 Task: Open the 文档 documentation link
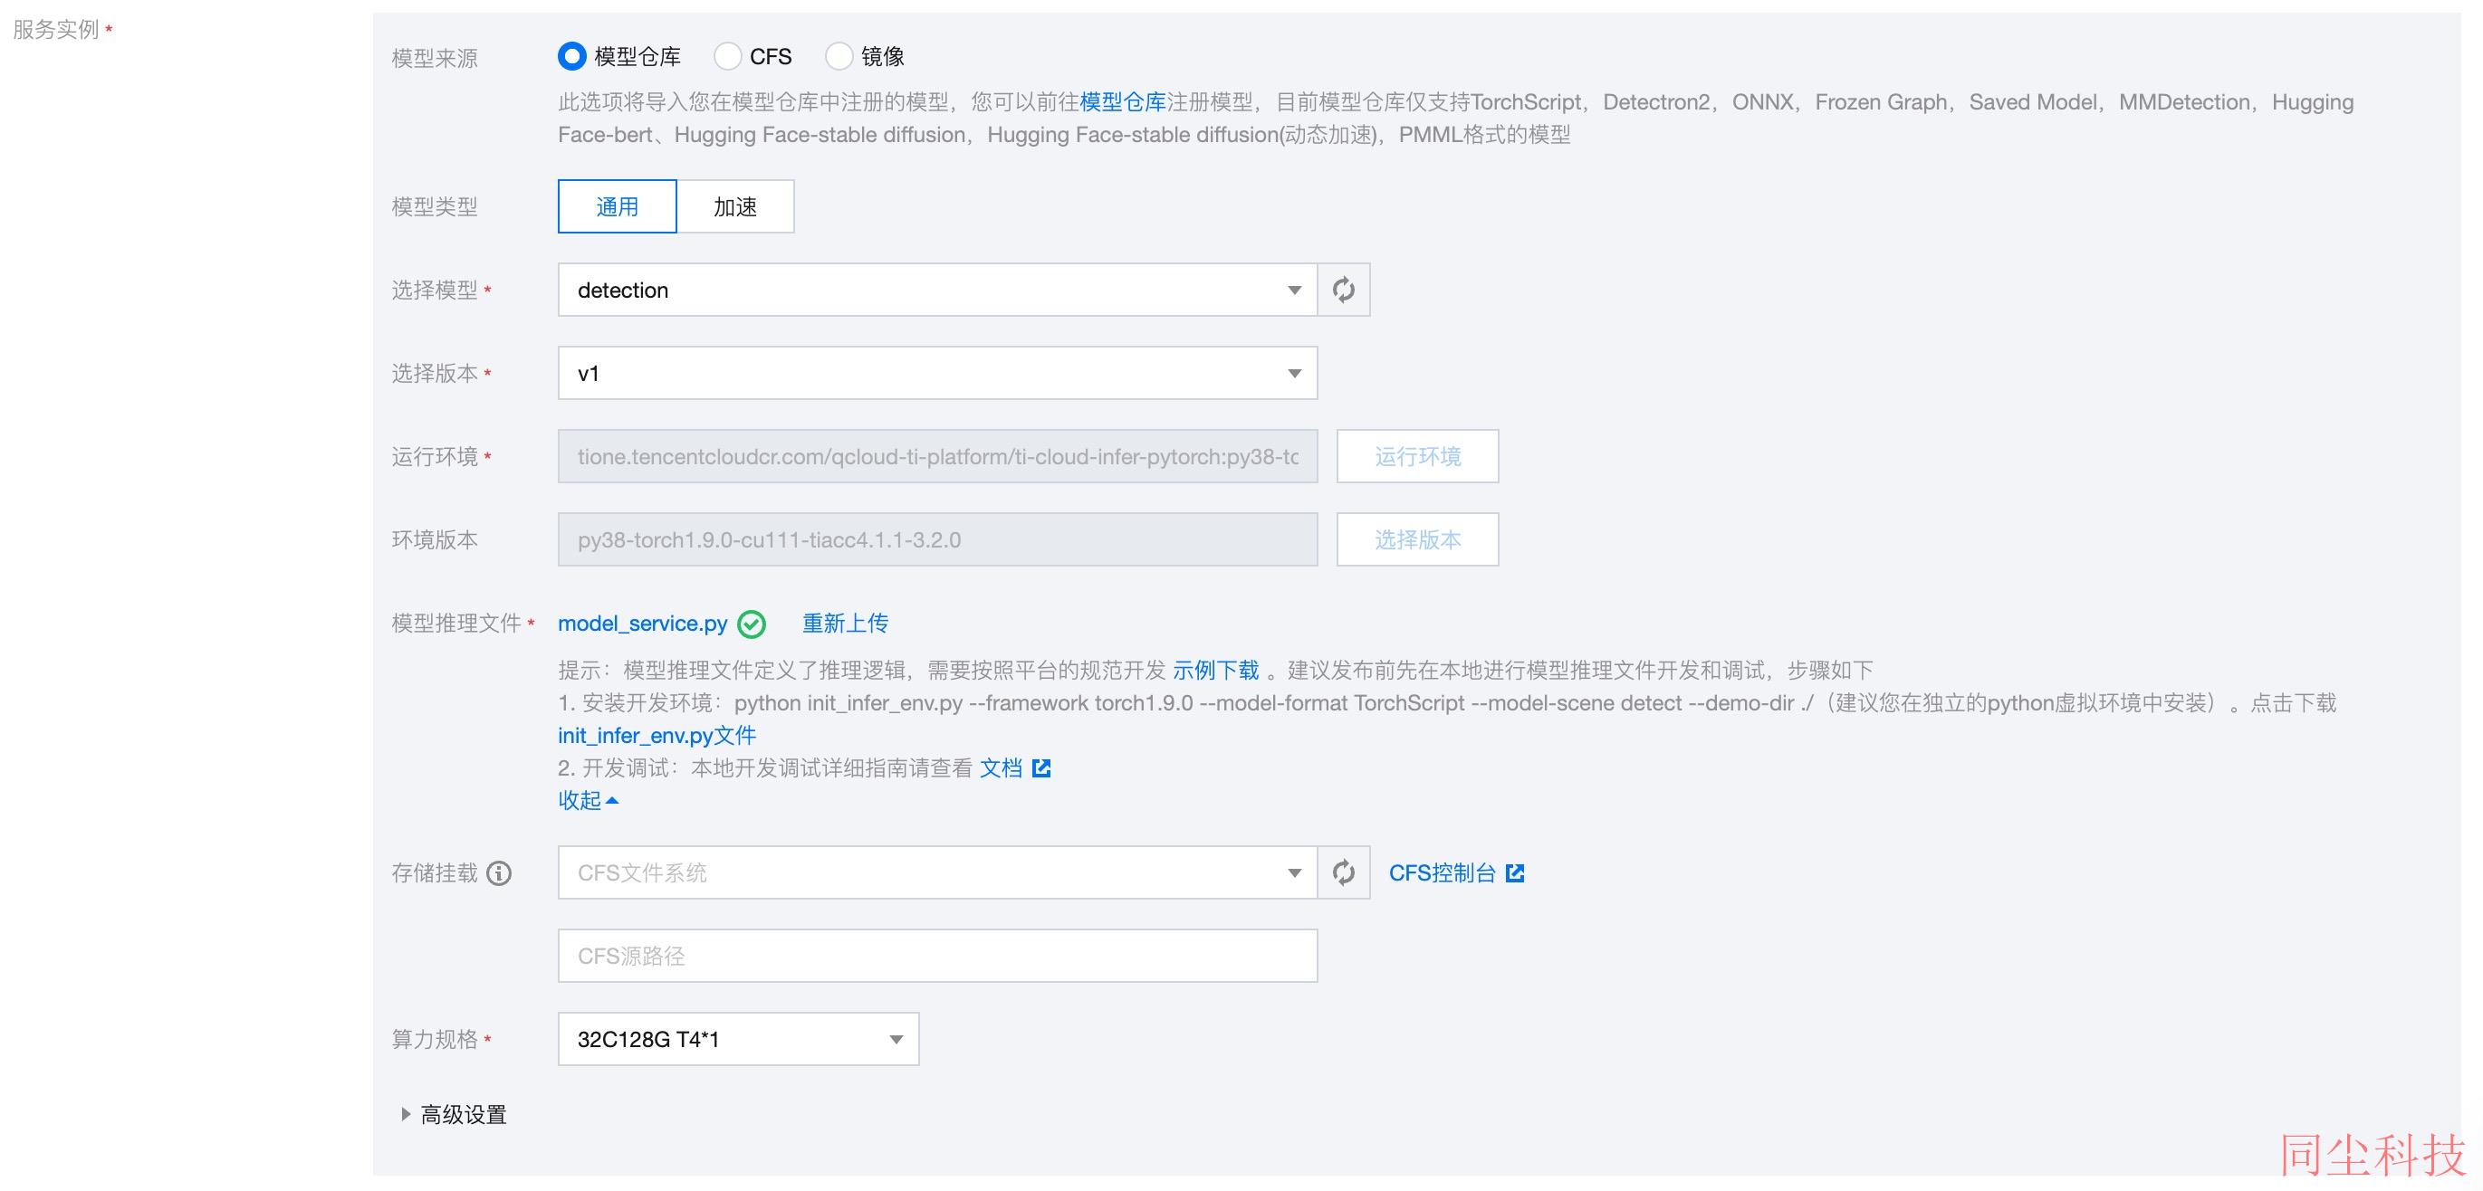point(1001,768)
